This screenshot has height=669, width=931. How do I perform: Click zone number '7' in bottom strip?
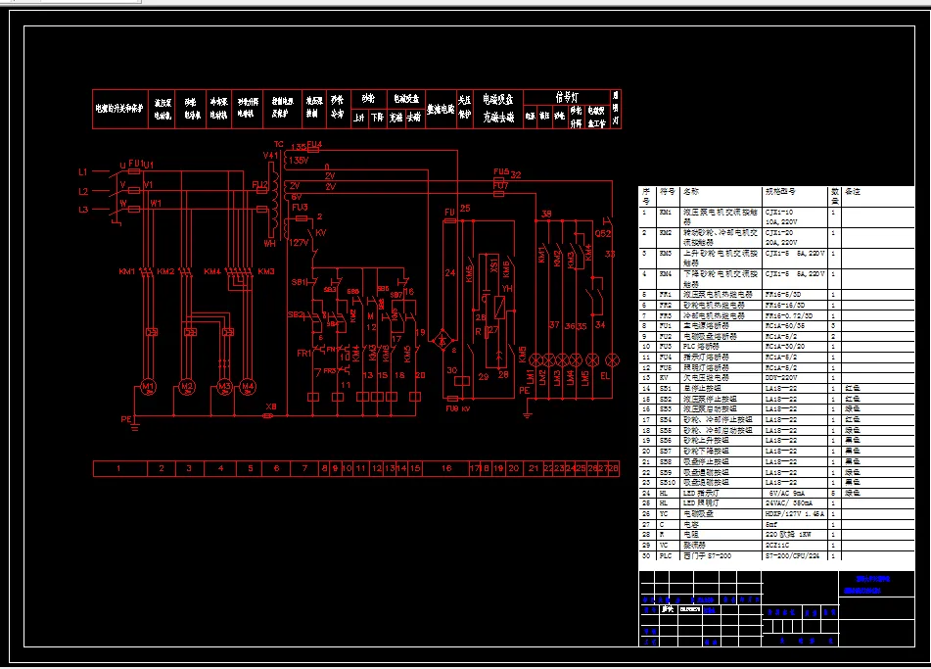tap(304, 468)
